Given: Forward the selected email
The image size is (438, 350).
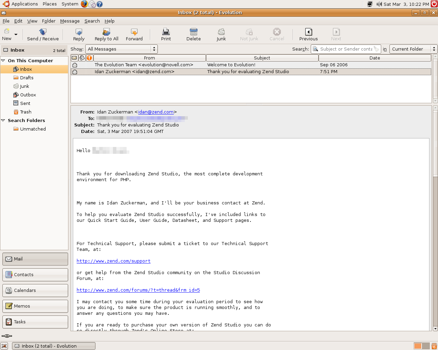Looking at the screenshot, I should (134, 35).
